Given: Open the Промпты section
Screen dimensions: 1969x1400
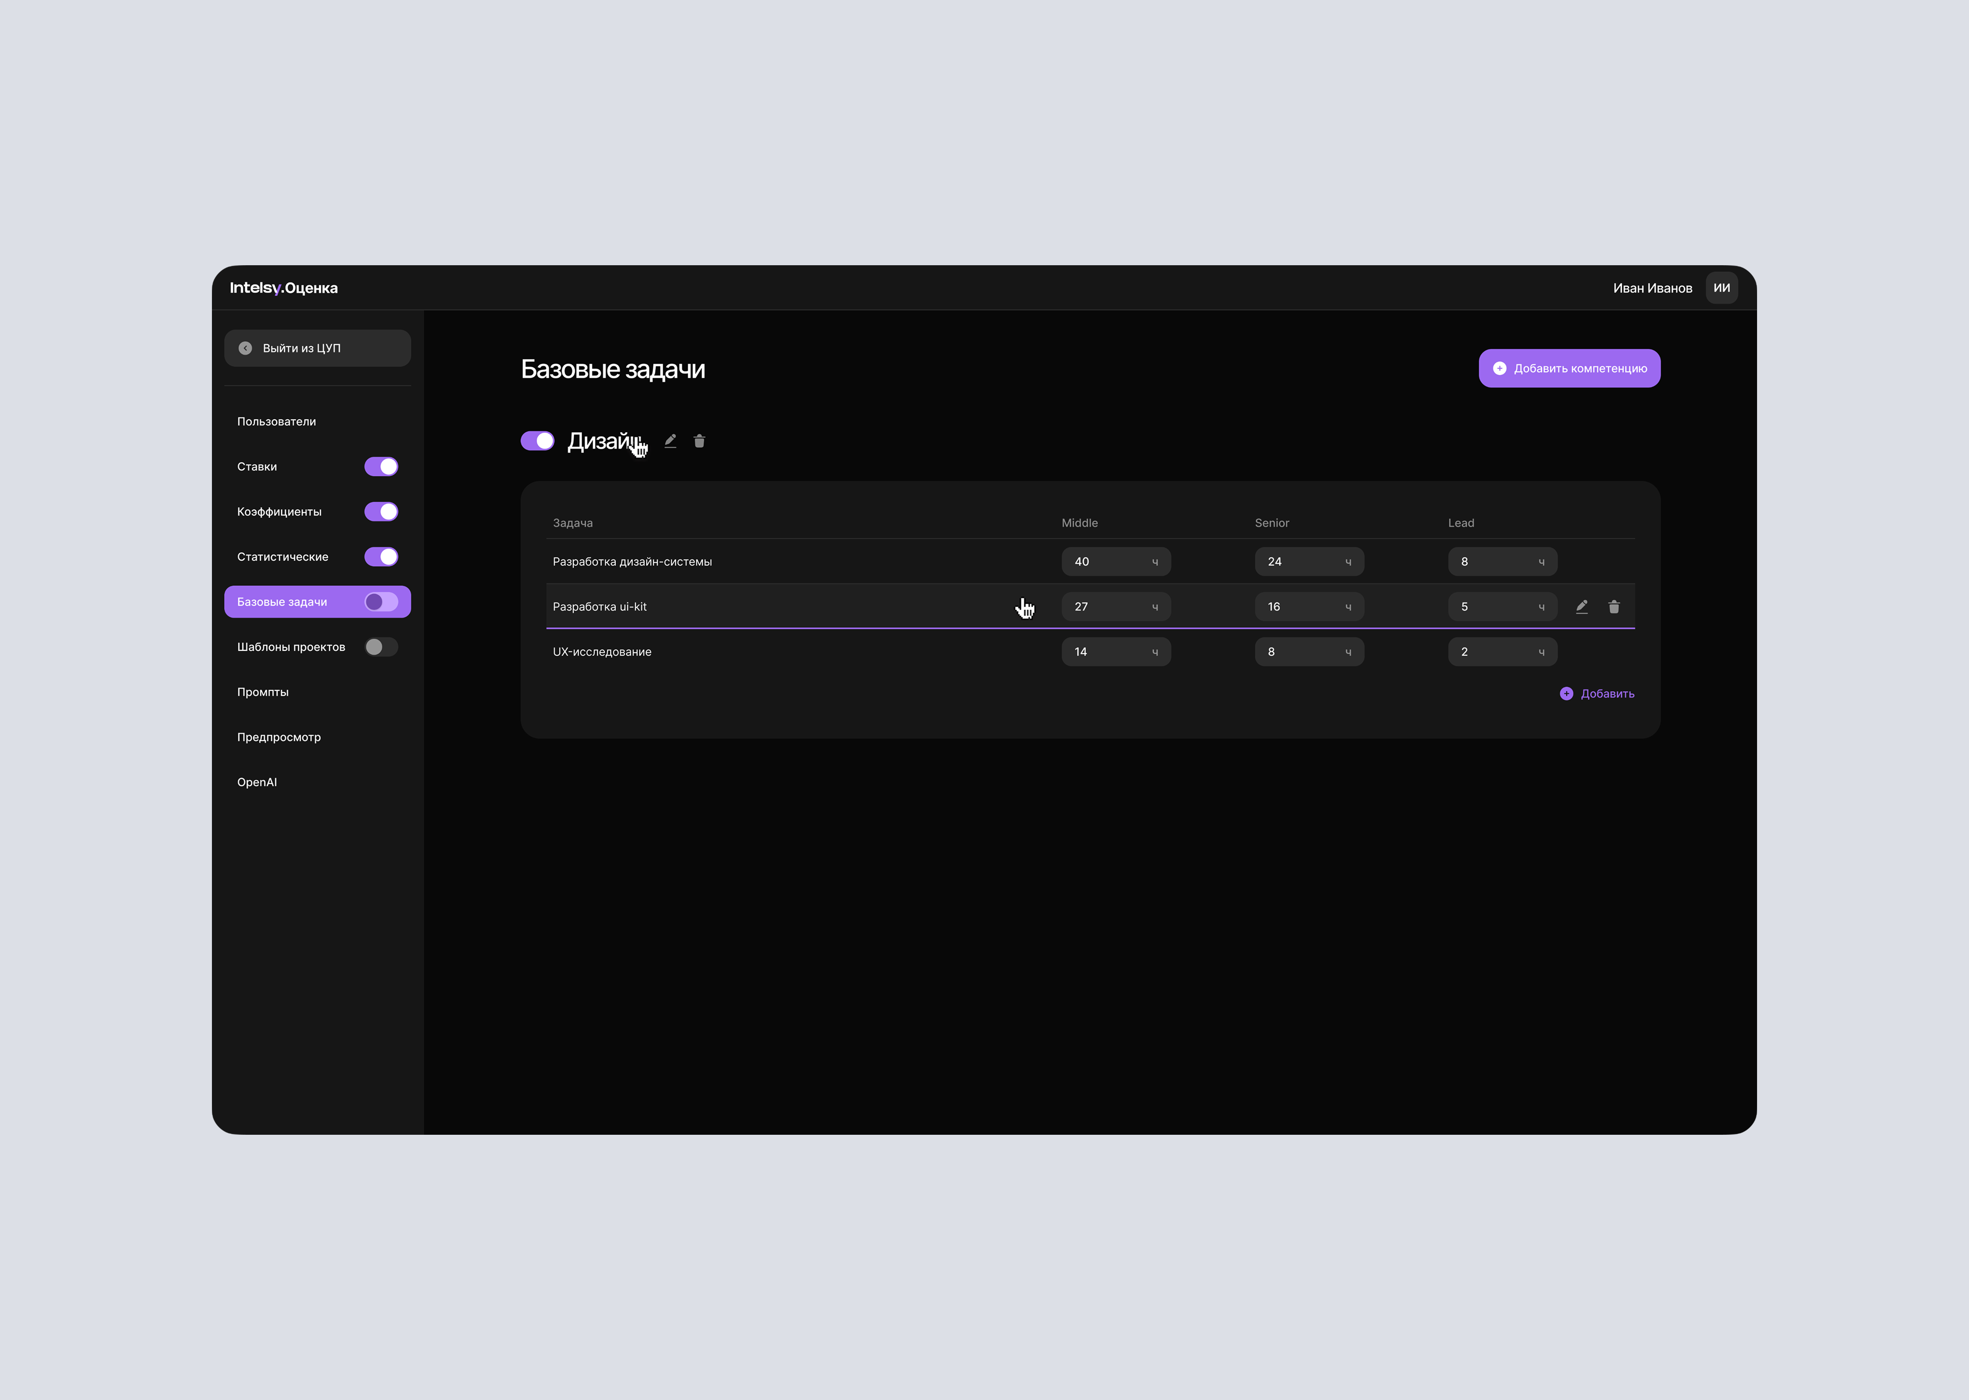Looking at the screenshot, I should (263, 692).
